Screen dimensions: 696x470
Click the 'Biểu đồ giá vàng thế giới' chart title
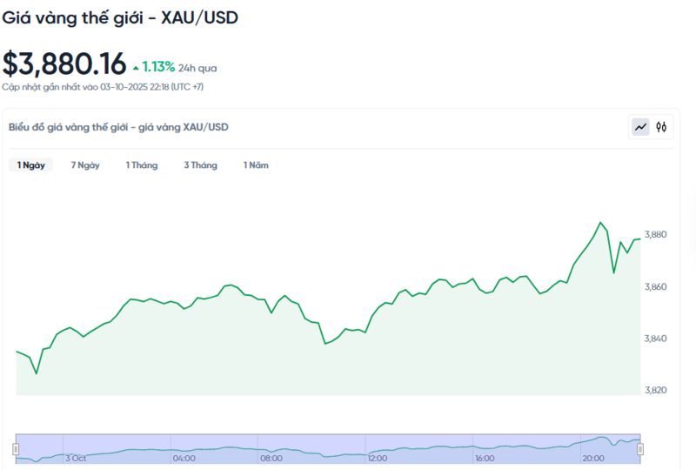[118, 127]
